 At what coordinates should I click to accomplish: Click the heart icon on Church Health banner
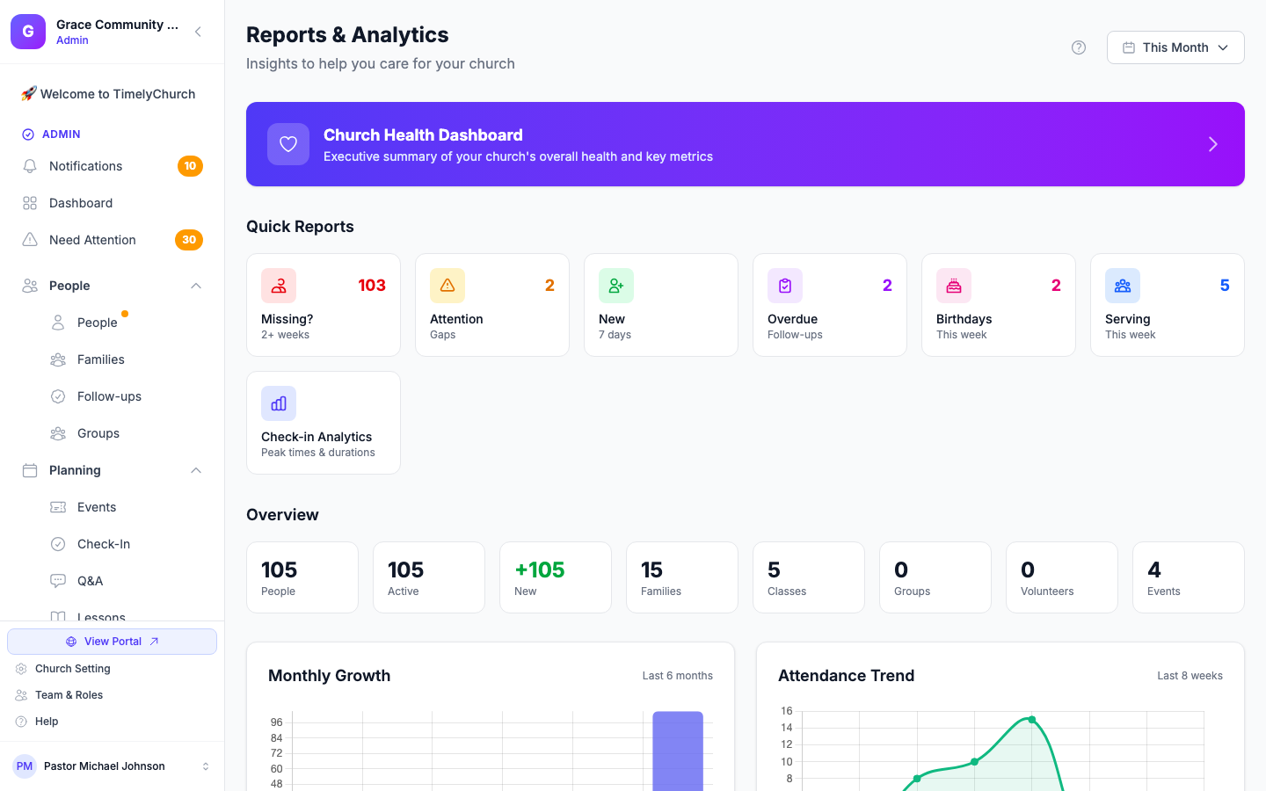point(288,144)
